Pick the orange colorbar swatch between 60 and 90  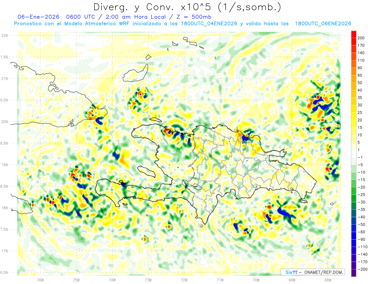(x=354, y=72)
